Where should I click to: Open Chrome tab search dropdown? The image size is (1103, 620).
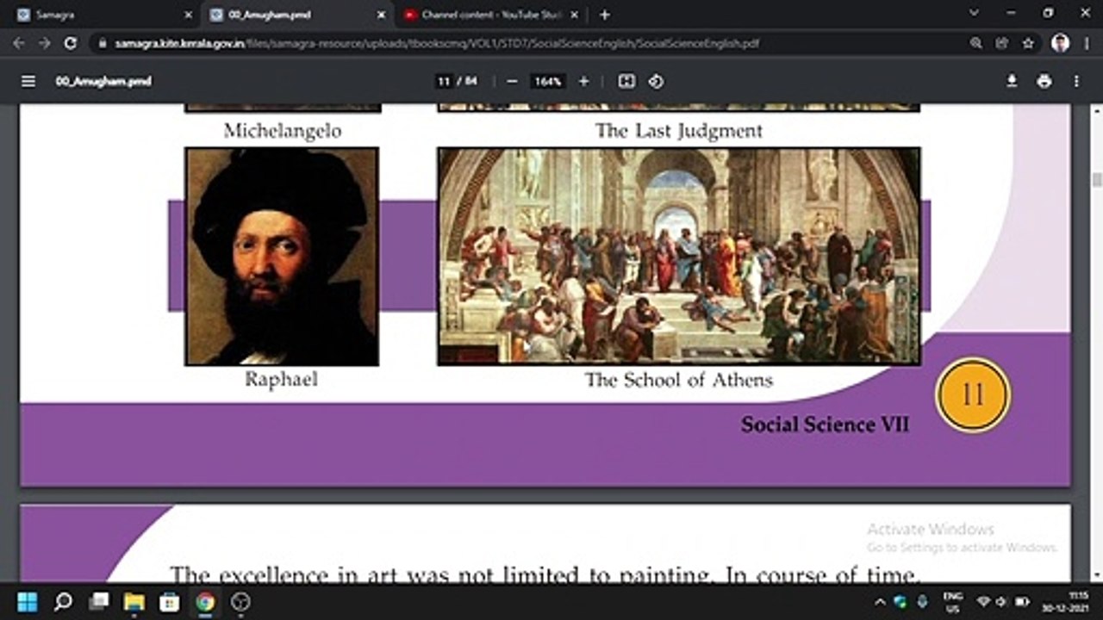[x=974, y=14]
